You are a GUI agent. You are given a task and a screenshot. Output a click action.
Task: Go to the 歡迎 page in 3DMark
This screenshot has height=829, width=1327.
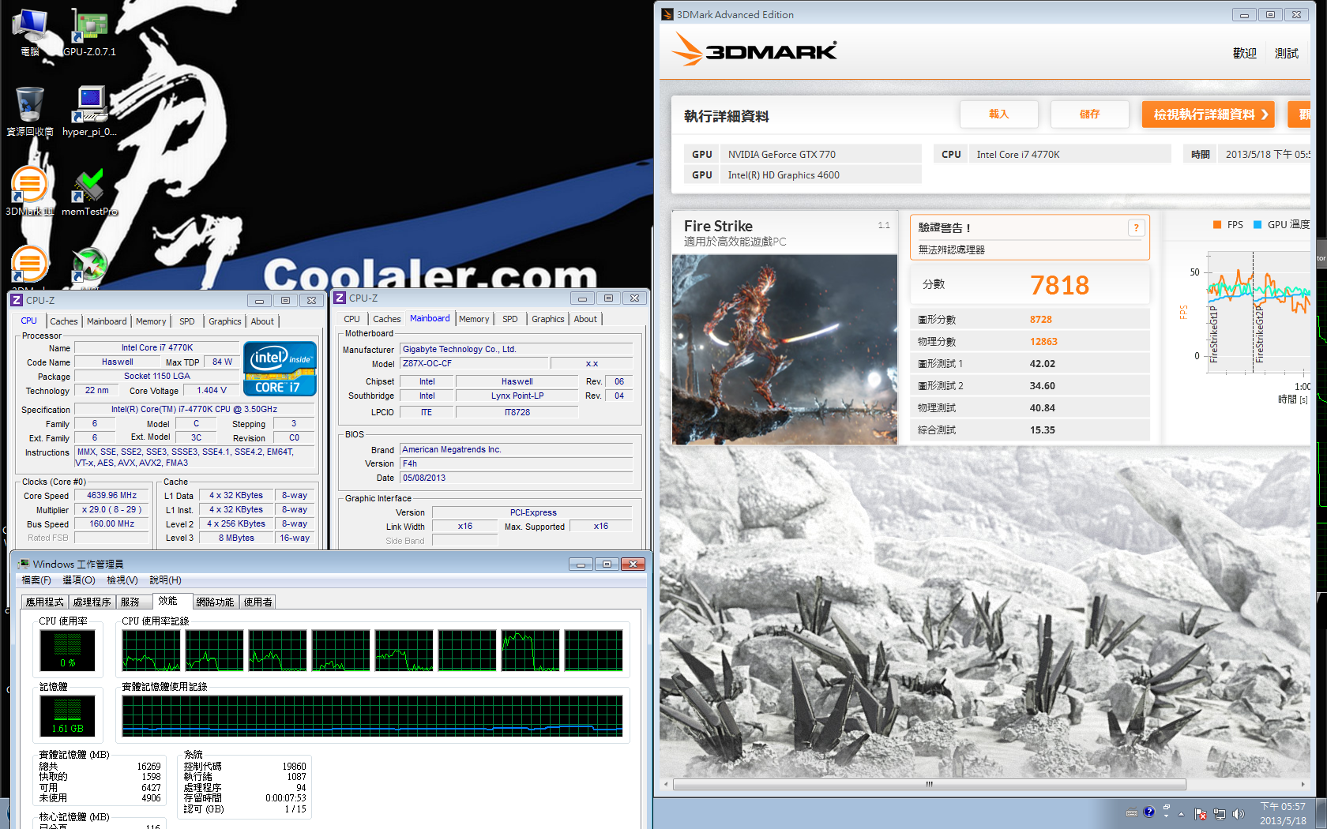pos(1245,53)
